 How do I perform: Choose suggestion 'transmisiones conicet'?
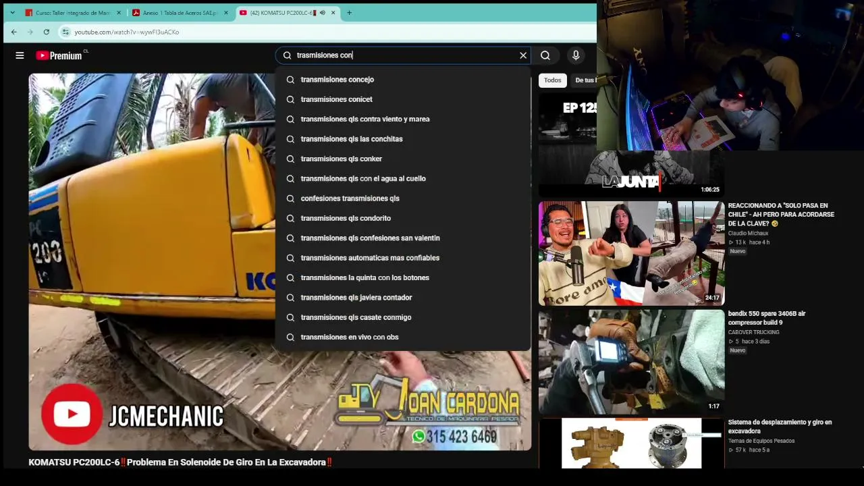click(403, 99)
